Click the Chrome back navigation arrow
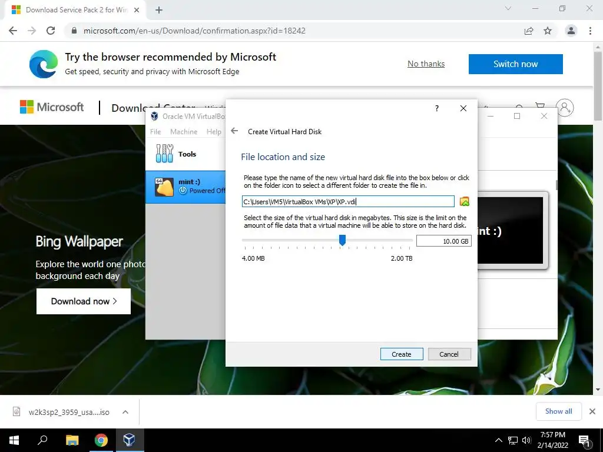603x452 pixels. [13, 31]
